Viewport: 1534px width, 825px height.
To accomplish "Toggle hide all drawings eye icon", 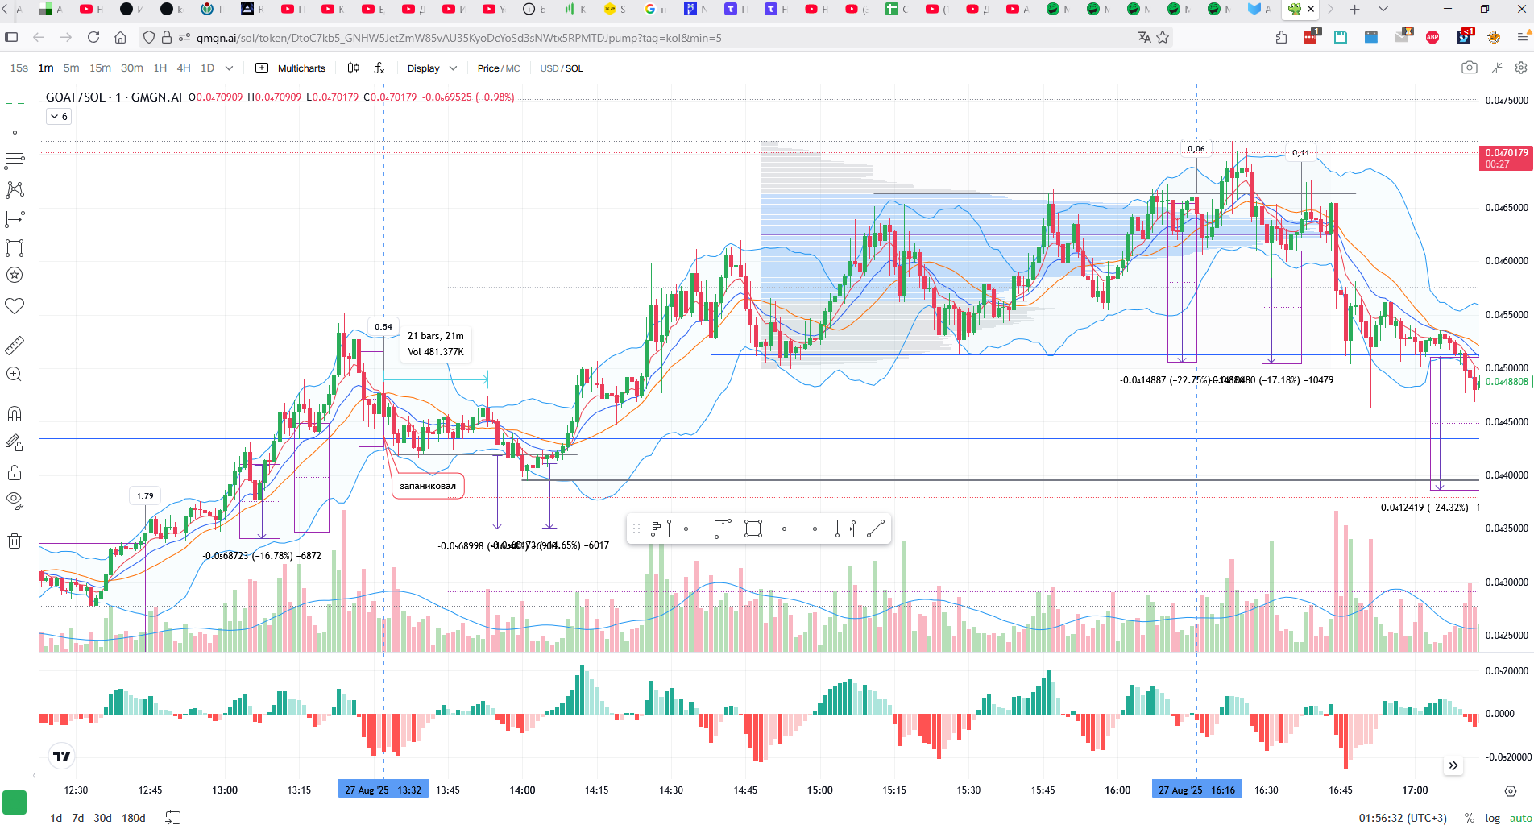I will (x=15, y=500).
